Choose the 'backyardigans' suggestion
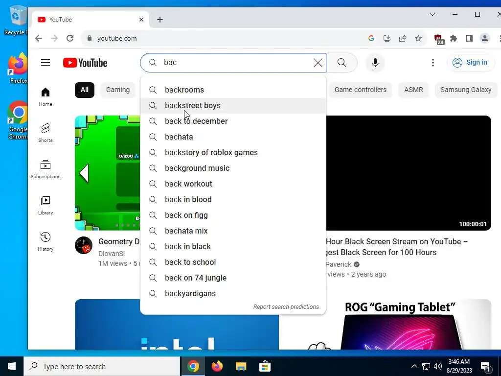Viewport: 501px width, 376px height. (233, 294)
